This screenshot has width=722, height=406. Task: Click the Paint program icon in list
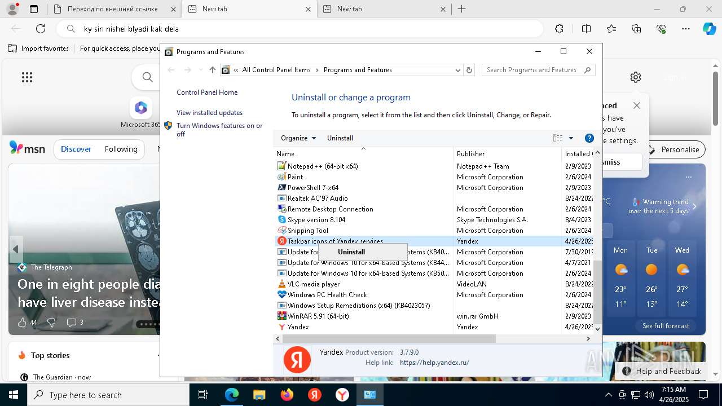pos(282,176)
